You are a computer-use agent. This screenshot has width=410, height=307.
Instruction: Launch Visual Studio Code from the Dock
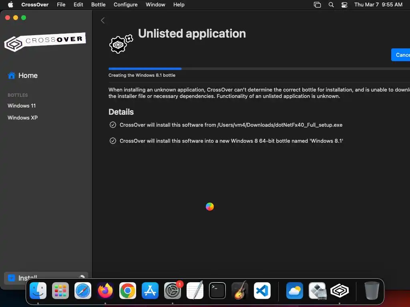point(262,291)
